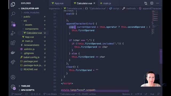Click the Synchronize Changes status bar icon
Screen dimensions: 171x96
[x=26, y=94]
